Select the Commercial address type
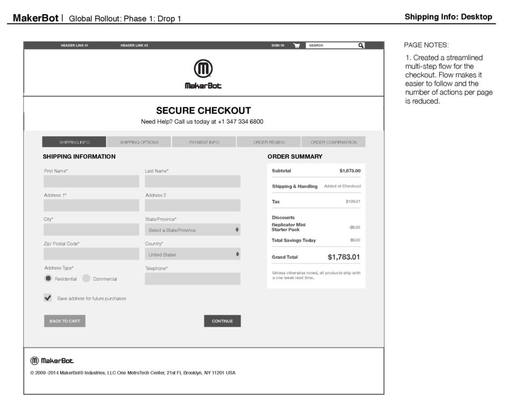The width and height of the screenshot is (528, 408). click(87, 279)
